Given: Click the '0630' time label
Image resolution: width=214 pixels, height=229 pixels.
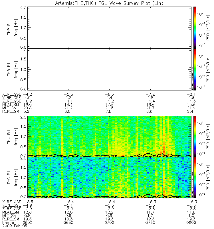Looking at the screenshot, I should (68, 223).
